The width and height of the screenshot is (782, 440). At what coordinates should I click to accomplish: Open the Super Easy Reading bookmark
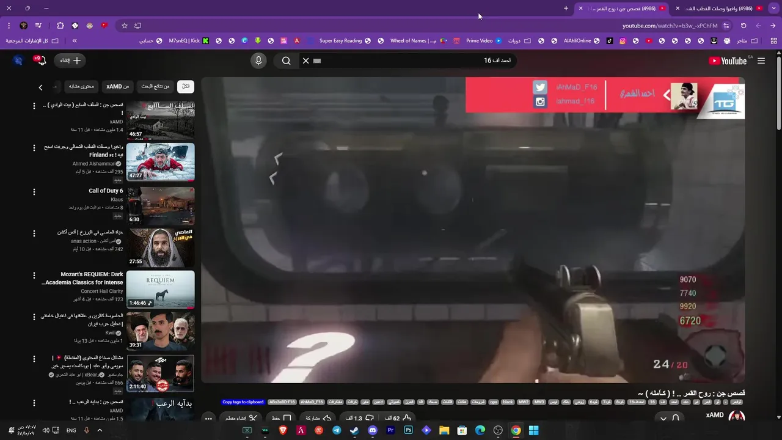pos(345,41)
